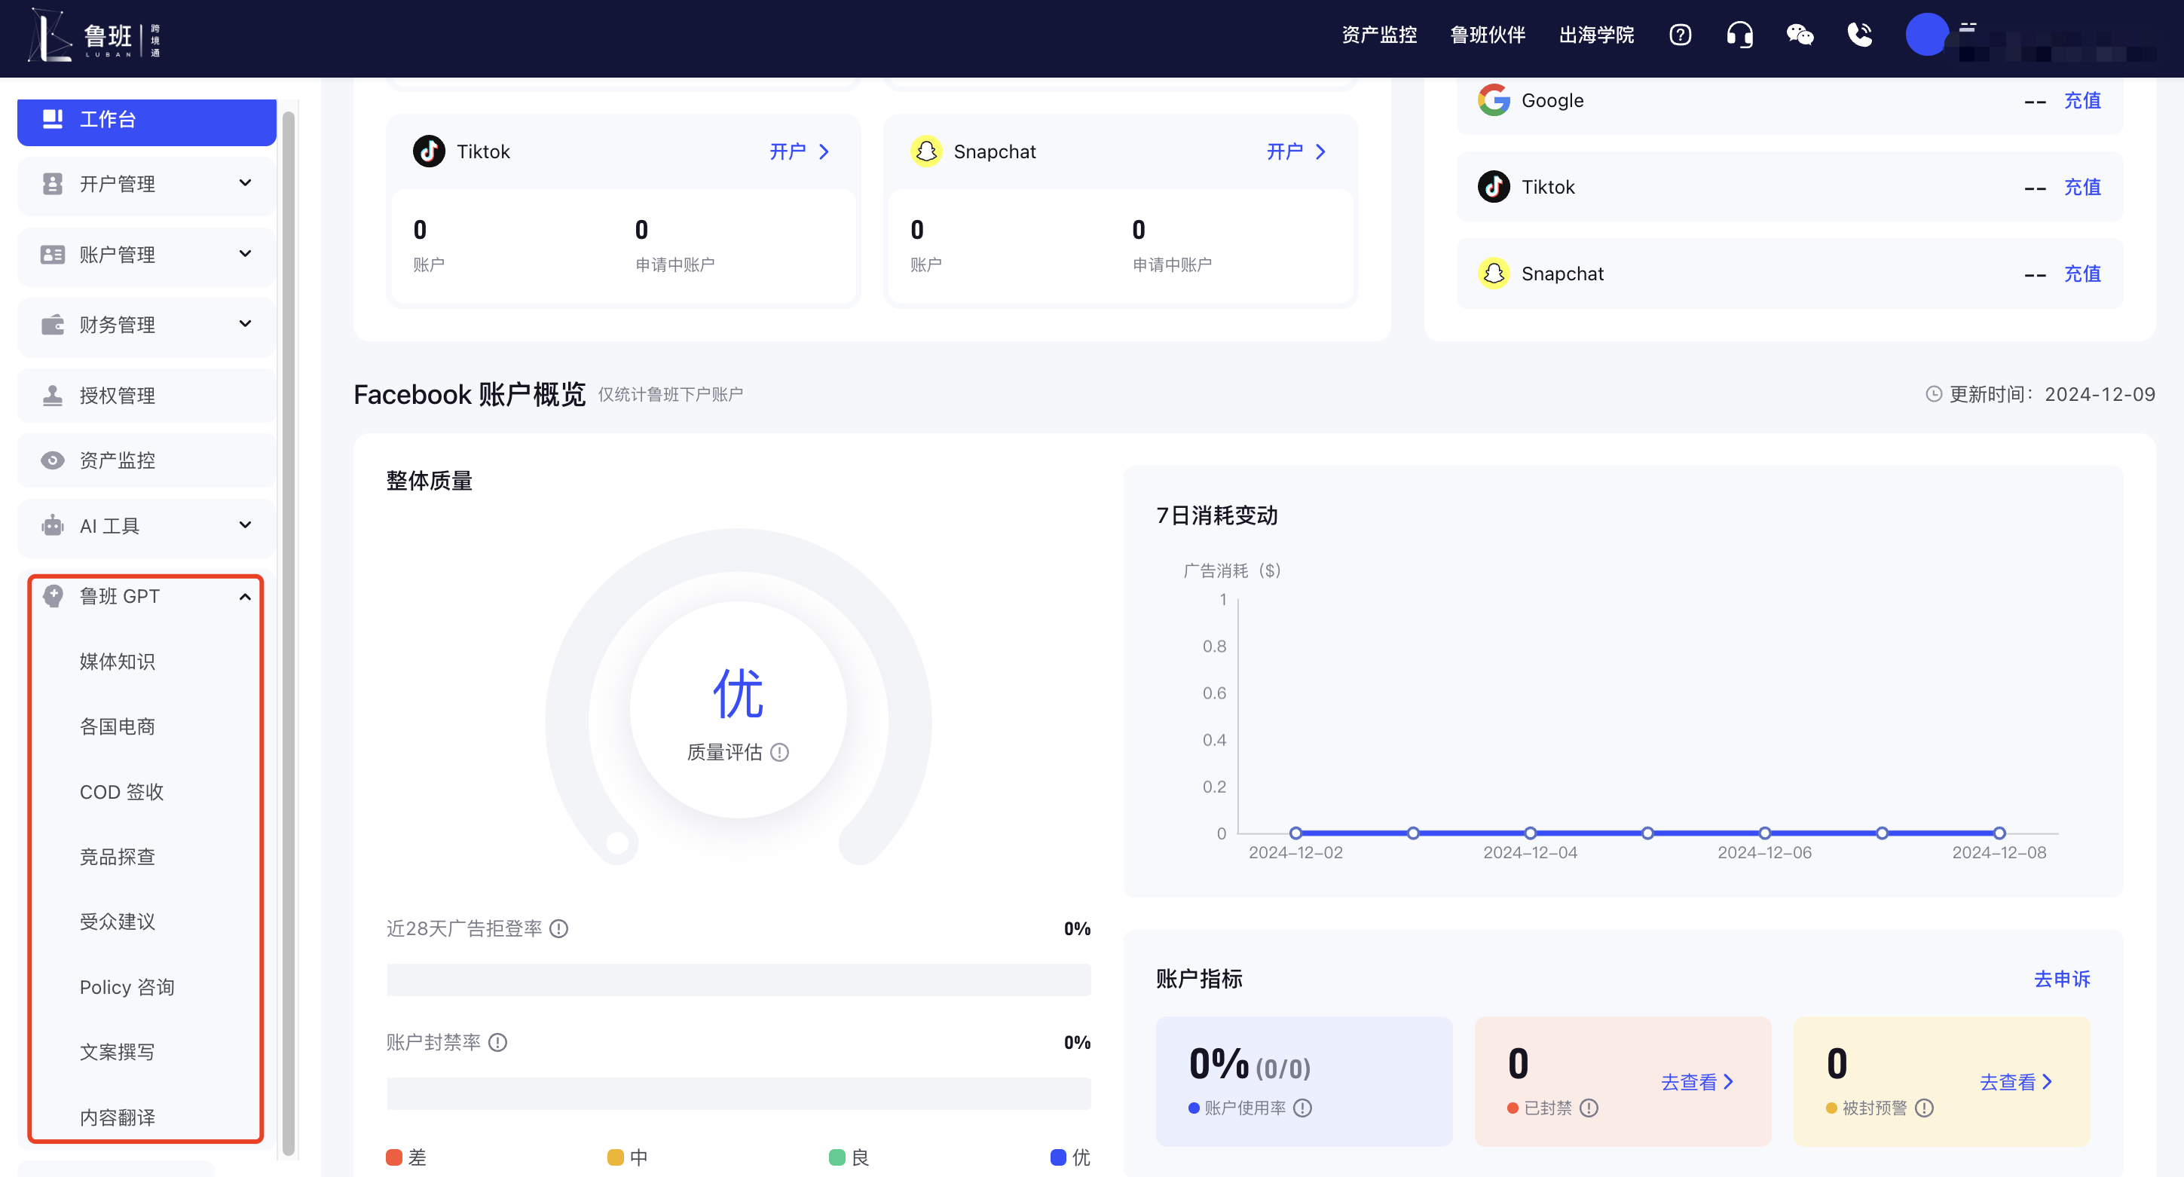This screenshot has width=2184, height=1177.
Task: Click the 2024-12-08 chart data point
Action: pos(1999,833)
